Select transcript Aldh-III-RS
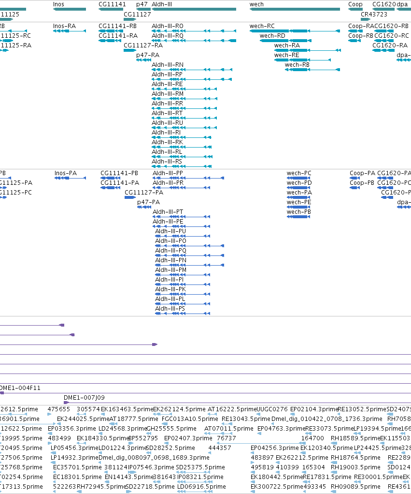The image size is (411, 494). pyautogui.click(x=167, y=162)
